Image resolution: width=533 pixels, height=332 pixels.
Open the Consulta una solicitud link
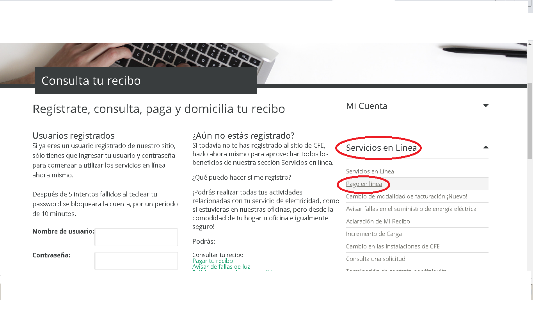coord(376,259)
